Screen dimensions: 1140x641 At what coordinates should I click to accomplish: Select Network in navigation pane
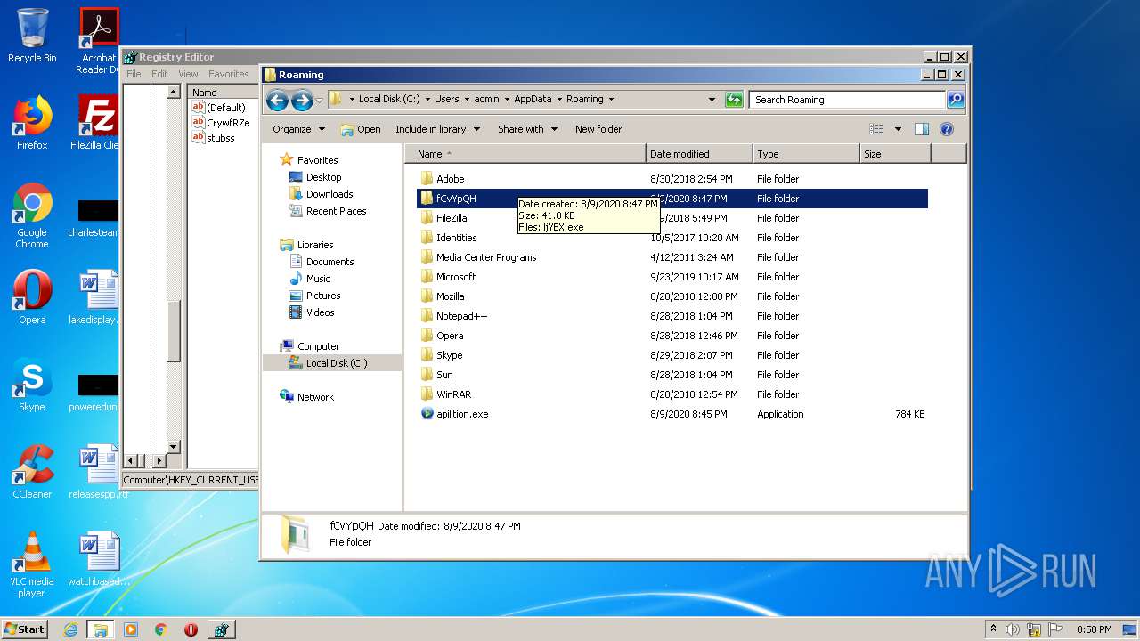click(315, 397)
